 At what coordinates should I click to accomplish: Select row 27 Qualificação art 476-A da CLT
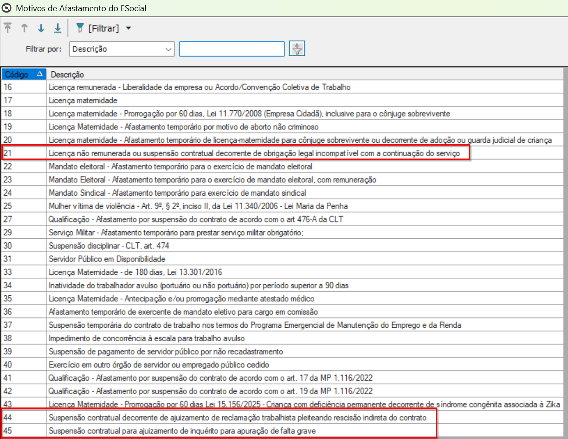[x=282, y=219]
